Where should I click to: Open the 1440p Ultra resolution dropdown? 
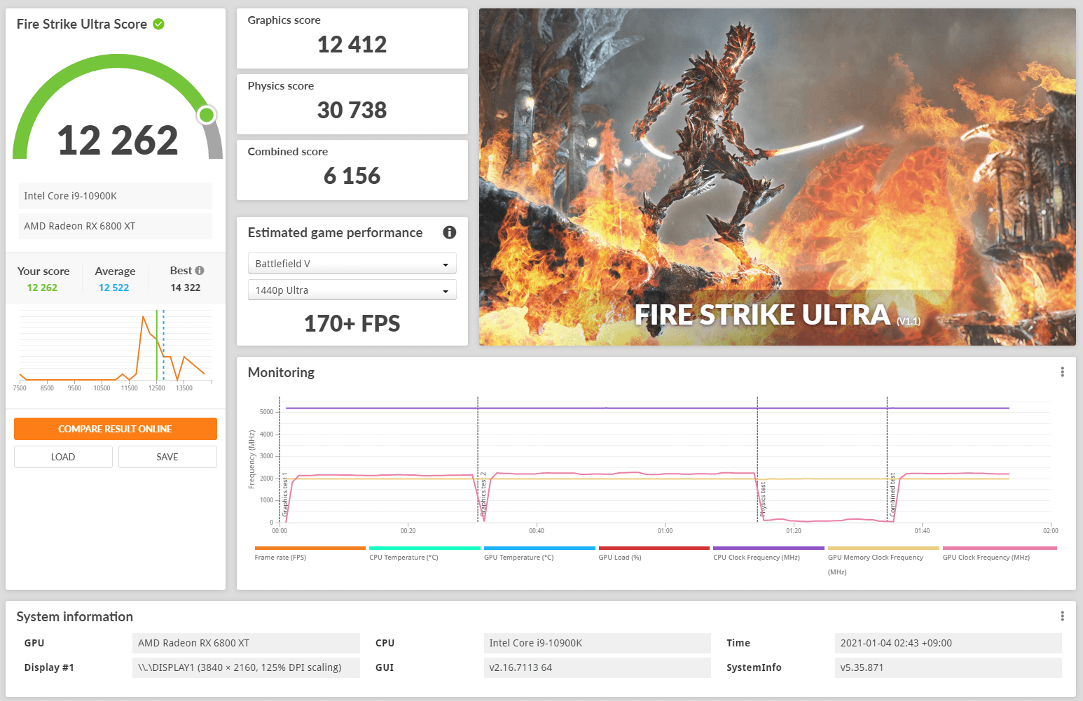[352, 290]
